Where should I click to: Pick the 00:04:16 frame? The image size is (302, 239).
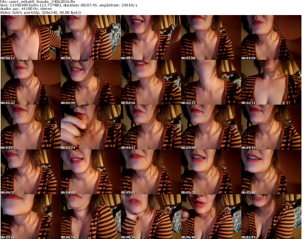coord(271,127)
